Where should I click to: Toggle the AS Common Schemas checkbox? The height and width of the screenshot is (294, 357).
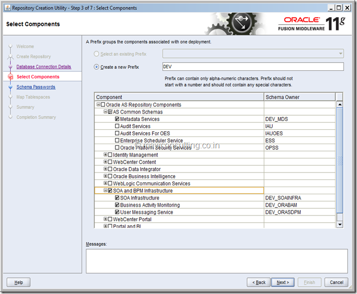(110, 112)
